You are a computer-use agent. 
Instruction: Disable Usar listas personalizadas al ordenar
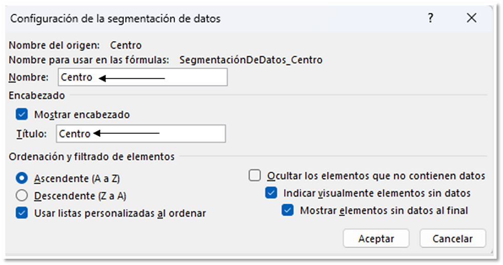pos(22,213)
